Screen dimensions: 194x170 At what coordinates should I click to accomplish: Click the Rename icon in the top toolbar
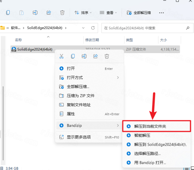pyautogui.click(x=35, y=13)
